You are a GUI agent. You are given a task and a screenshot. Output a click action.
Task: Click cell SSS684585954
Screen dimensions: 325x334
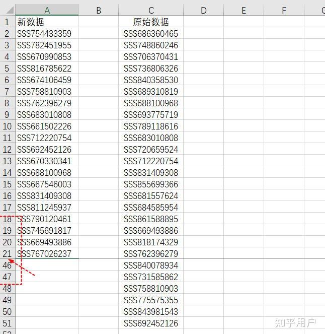pos(151,207)
